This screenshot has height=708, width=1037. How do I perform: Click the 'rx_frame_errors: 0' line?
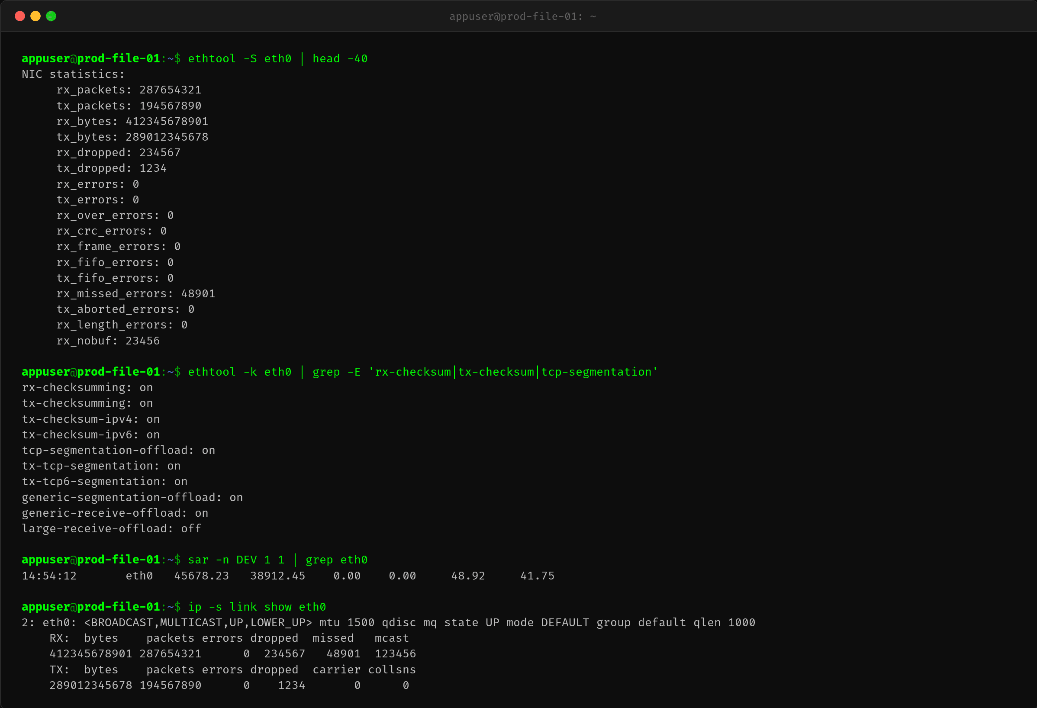[119, 246]
